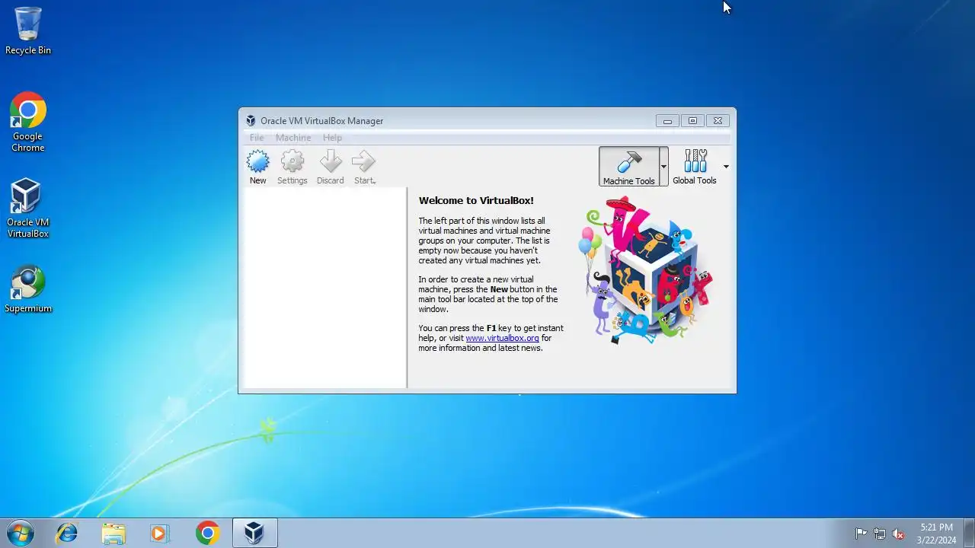The height and width of the screenshot is (548, 975).
Task: Click the Show desktop strip
Action: point(969,533)
